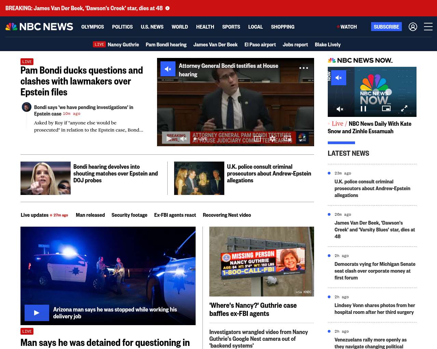The width and height of the screenshot is (437, 349).
Task: Play the Arizona delivery man video
Action: click(x=37, y=313)
